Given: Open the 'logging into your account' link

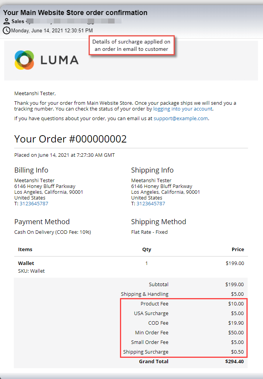Looking at the screenshot, I should [183, 109].
